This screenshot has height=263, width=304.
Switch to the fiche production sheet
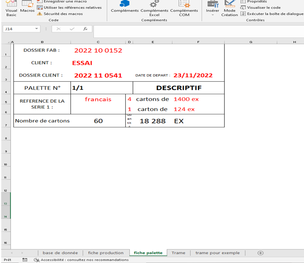click(106, 253)
